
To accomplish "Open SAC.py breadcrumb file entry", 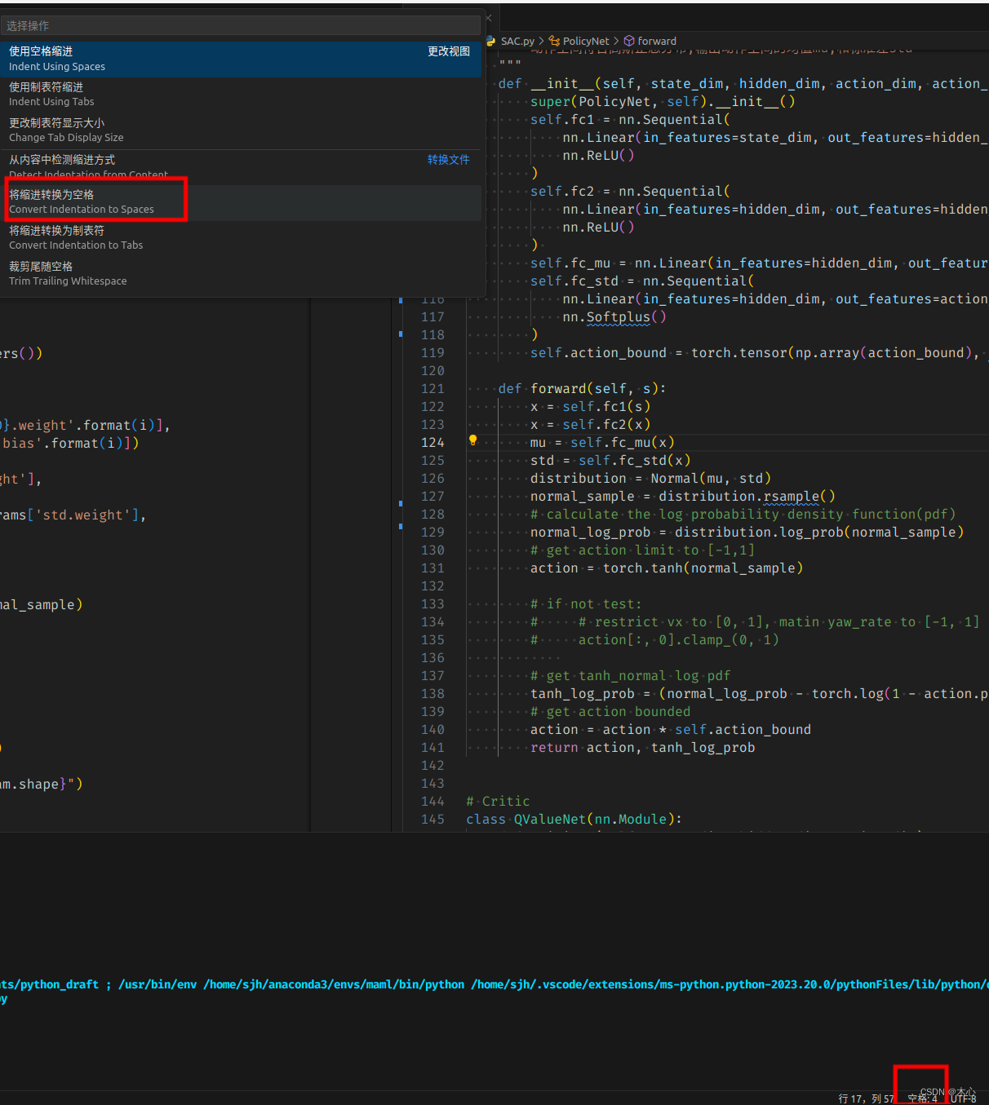I will tap(517, 41).
